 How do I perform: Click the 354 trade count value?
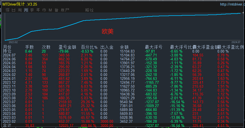(45, 59)
